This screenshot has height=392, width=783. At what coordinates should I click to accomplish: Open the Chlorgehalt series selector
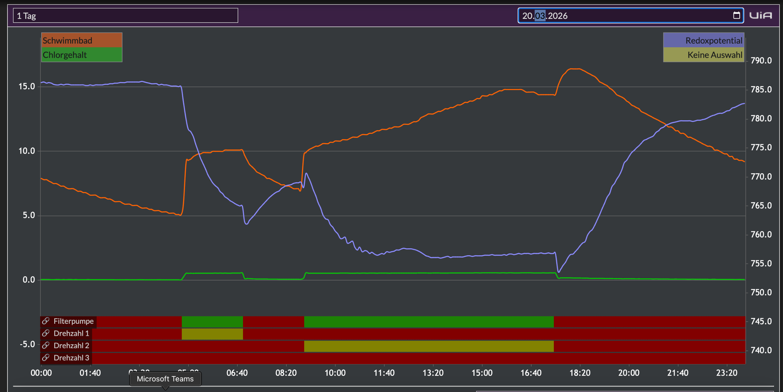pyautogui.click(x=82, y=55)
